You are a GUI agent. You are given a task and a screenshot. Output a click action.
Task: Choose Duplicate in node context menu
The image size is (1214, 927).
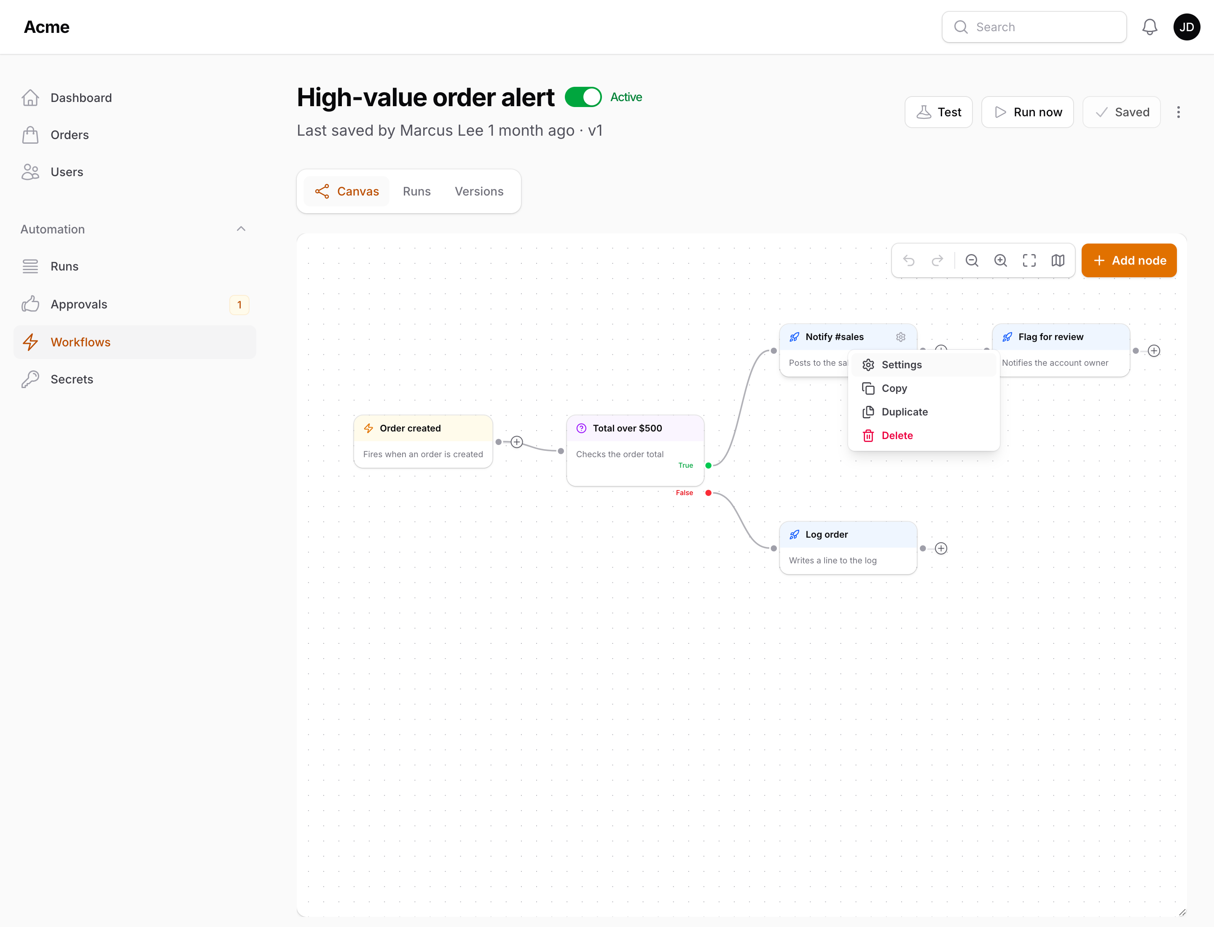coord(924,412)
